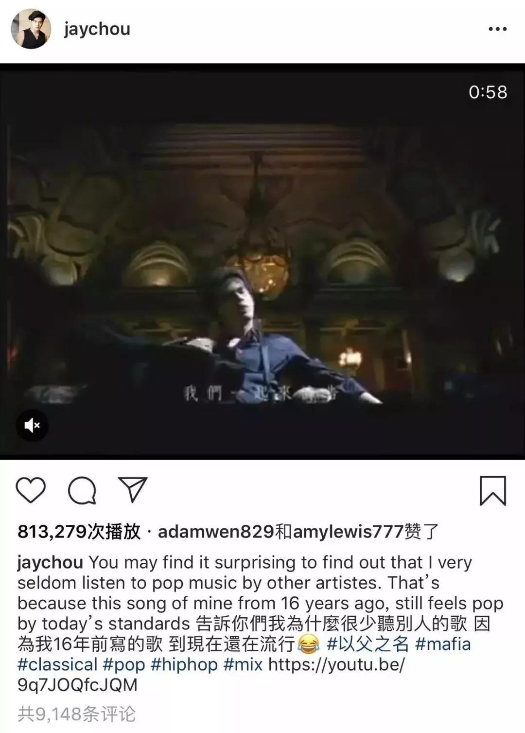Open the three-dot more options menu

coord(497,29)
